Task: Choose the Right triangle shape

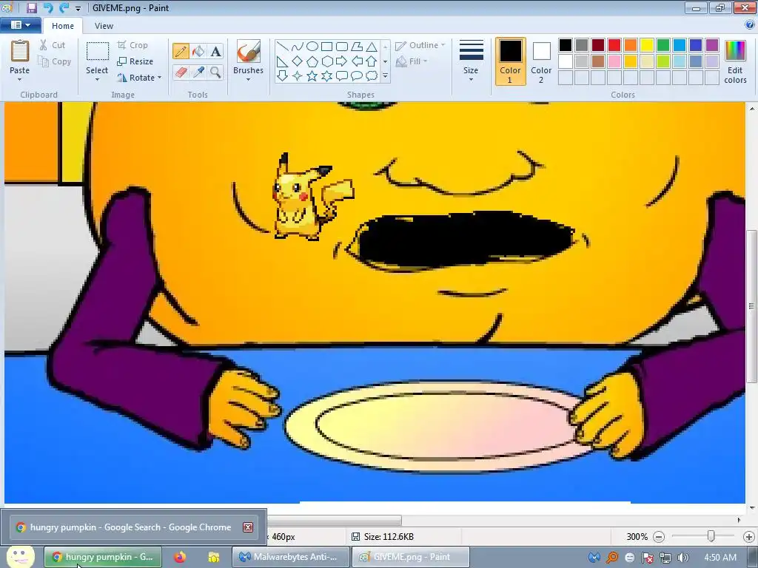Action: tap(282, 61)
